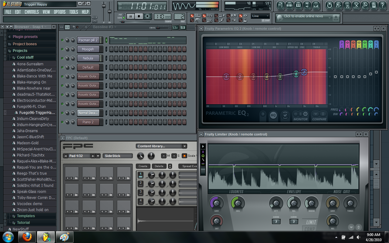The width and height of the screenshot is (389, 243).
Task: Click the save-new-version toolbar icon
Action: (x=339, y=5)
